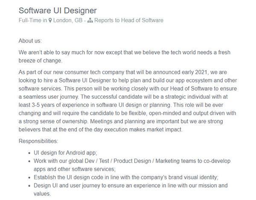Click the Responsibilities heading
256x200 pixels.
click(x=38, y=141)
